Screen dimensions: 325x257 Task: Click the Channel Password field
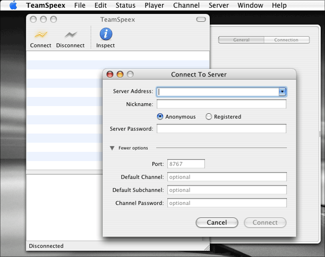click(x=227, y=203)
